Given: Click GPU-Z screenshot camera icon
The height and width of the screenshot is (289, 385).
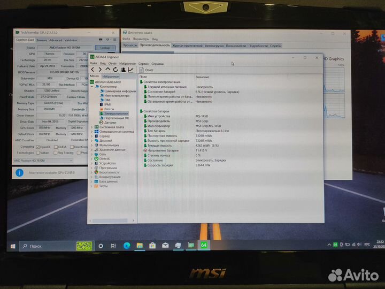Looking at the screenshot, I should [101, 40].
